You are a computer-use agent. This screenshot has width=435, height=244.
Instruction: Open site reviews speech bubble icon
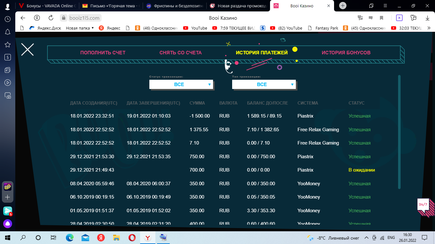(371, 18)
